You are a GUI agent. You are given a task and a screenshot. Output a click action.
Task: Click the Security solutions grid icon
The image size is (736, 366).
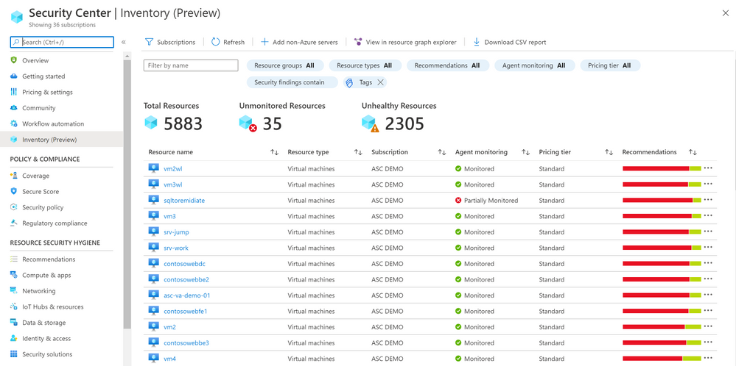13,354
